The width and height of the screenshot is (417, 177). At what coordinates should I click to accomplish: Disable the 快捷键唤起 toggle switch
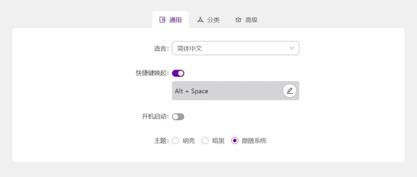178,73
